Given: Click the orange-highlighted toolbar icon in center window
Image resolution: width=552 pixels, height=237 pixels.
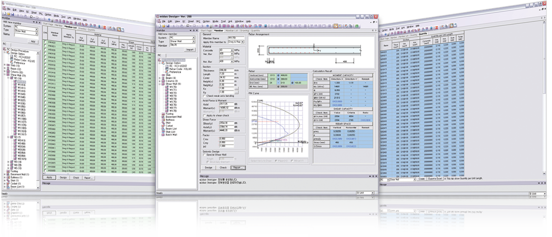Looking at the screenshot, I should click(x=336, y=26).
